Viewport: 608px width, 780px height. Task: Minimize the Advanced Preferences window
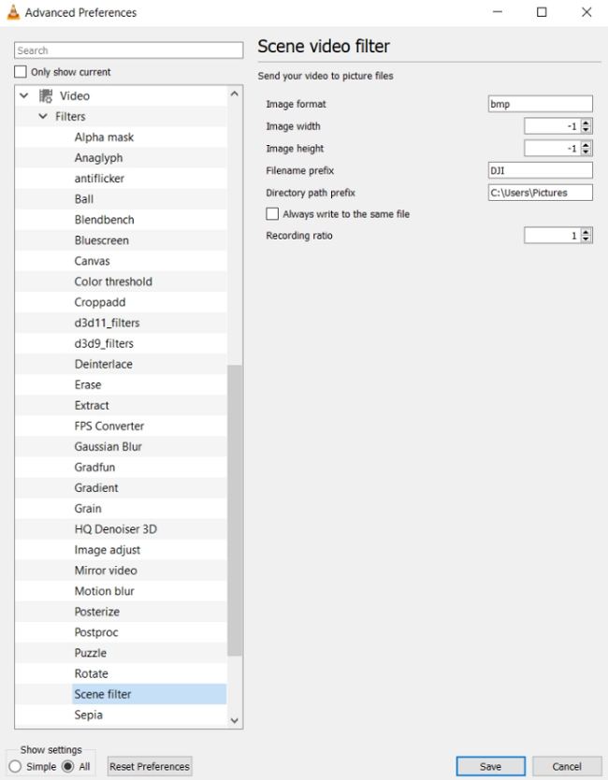coord(498,12)
